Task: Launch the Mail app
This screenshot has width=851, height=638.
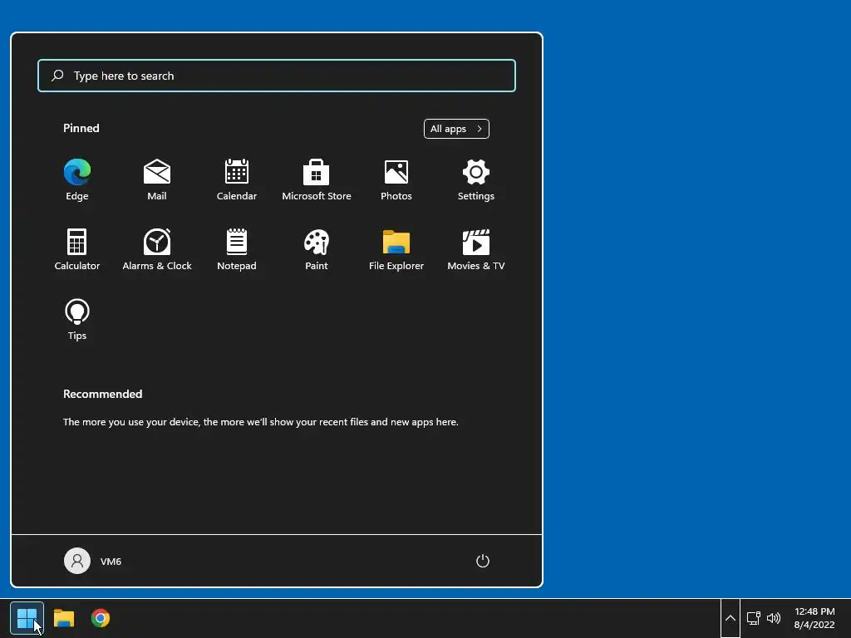Action: point(157,179)
